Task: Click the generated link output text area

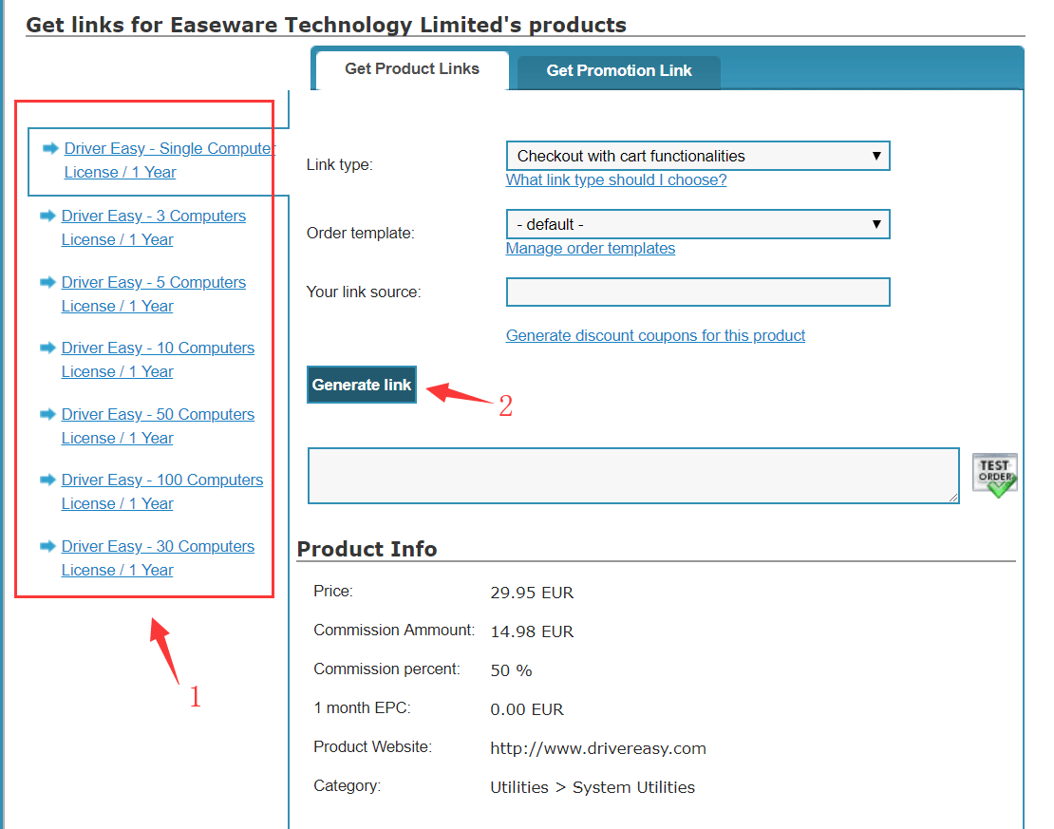Action: (x=633, y=476)
